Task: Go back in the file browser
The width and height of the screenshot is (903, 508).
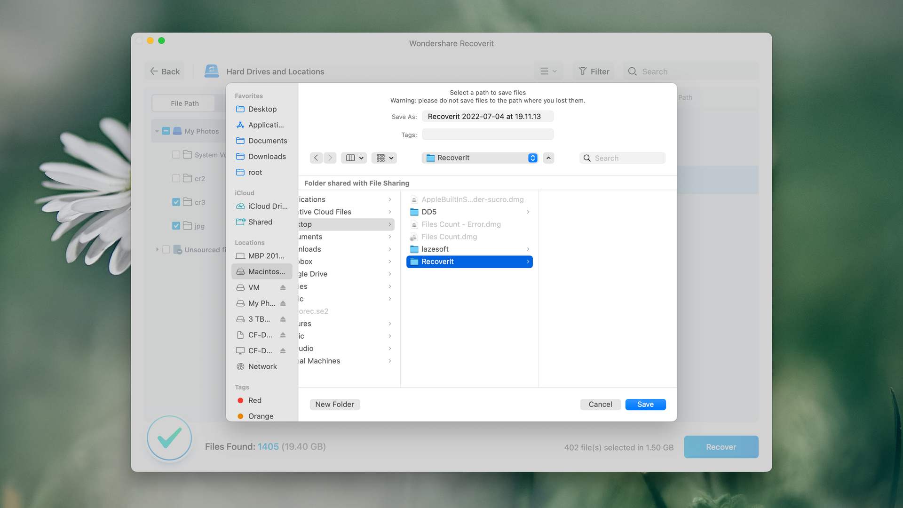Action: tap(316, 158)
